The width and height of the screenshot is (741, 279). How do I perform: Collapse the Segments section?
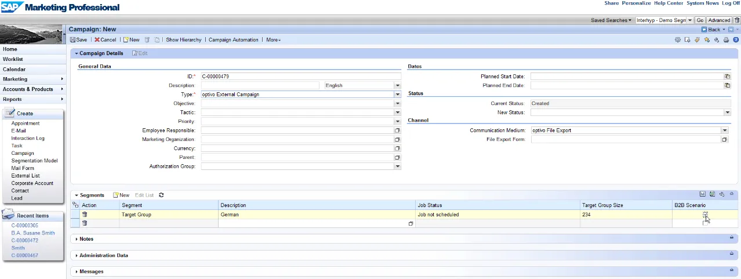click(76, 195)
